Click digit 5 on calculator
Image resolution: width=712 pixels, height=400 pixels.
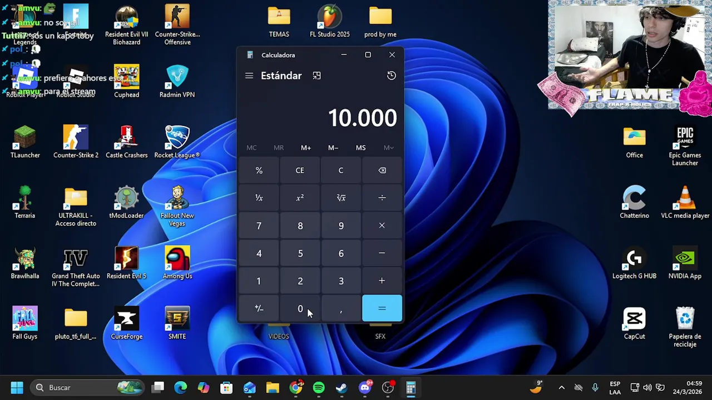coord(300,253)
